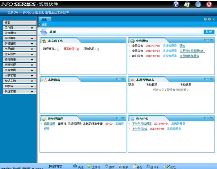
Task: Click the 报表 chart icon in bottom bar
Action: tap(120, 166)
